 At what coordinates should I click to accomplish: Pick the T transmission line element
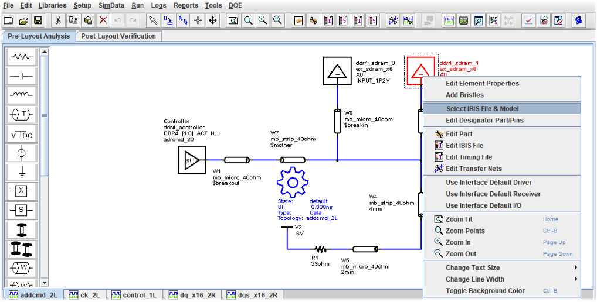click(x=22, y=114)
